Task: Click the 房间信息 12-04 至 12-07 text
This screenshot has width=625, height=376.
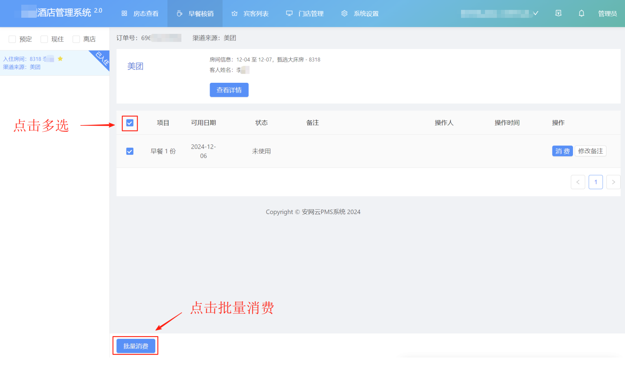Action: point(265,60)
